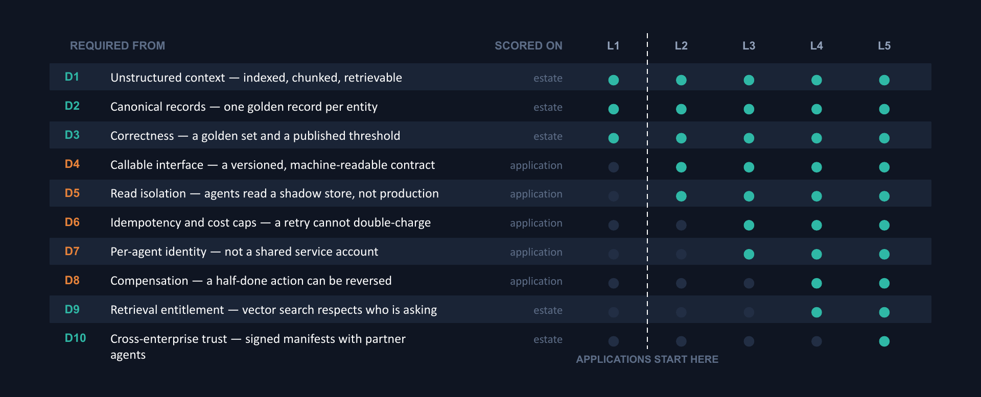This screenshot has width=981, height=397.
Task: Select the Retrieval entitlement description
Action: coord(273,310)
